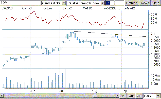Click the 10.0m volume axis label
This screenshot has height=99, width=161.
pos(155,79)
